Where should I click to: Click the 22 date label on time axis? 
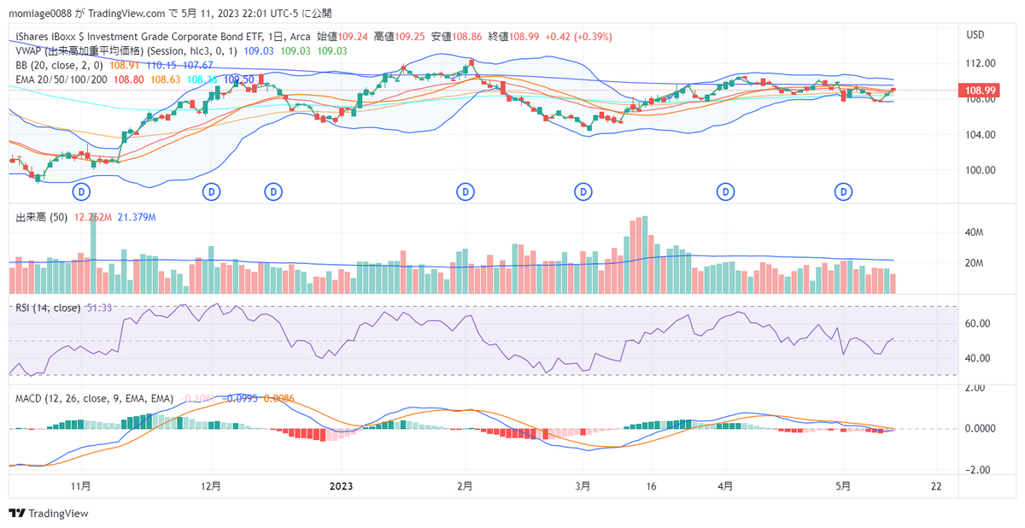935,486
